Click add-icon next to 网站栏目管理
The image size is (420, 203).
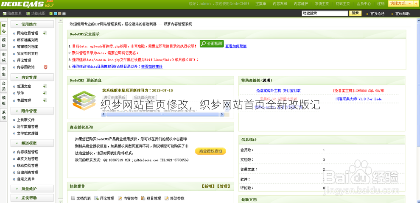pos(45,33)
